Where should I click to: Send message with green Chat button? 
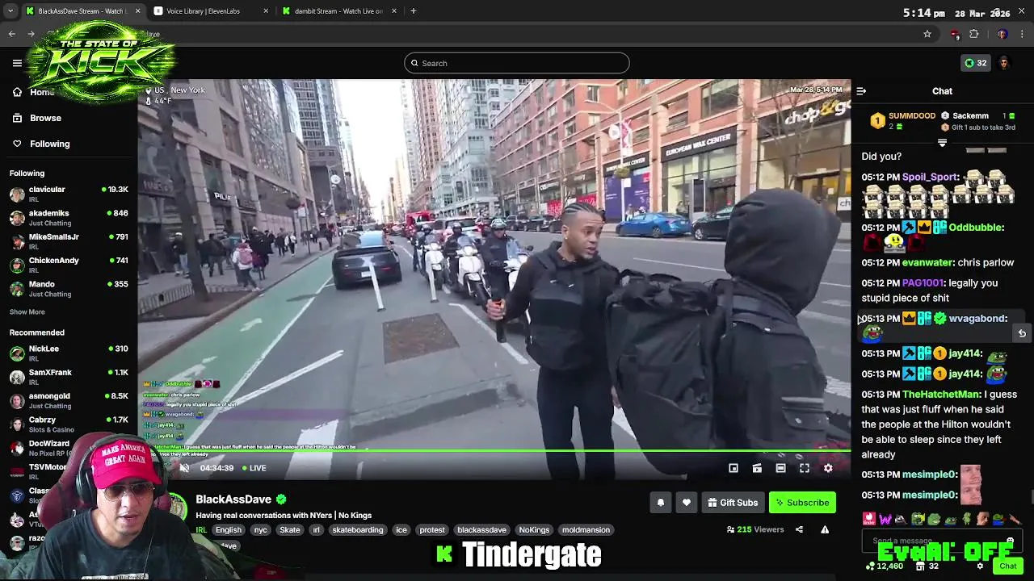pos(1008,566)
